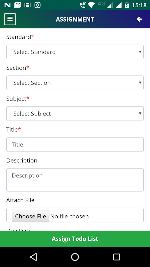Image resolution: width=150 pixels, height=267 pixels.
Task: Tap the clock showing 15:18
Action: pyautogui.click(x=139, y=5)
